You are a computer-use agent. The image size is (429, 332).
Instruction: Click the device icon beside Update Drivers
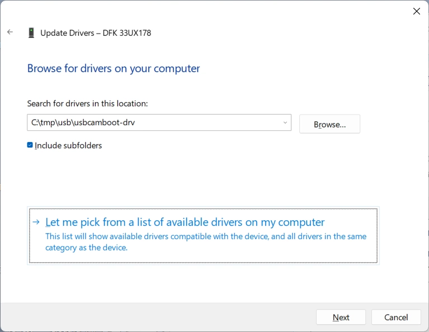(31, 33)
